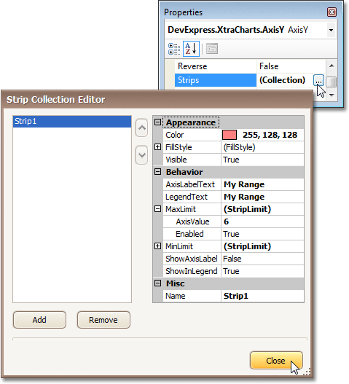Image resolution: width=349 pixels, height=384 pixels.
Task: Collapse the Behavior category
Action: coord(157,172)
